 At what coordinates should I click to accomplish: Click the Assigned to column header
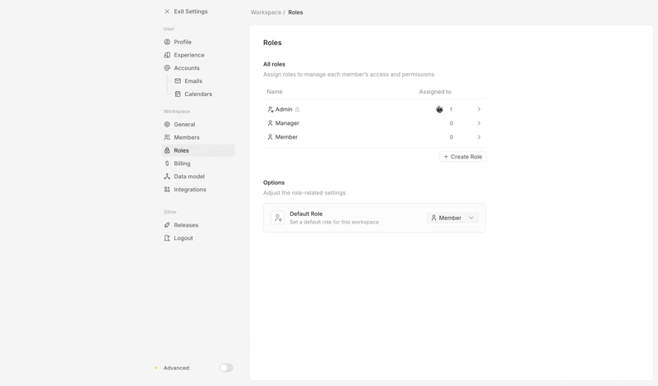tap(435, 92)
